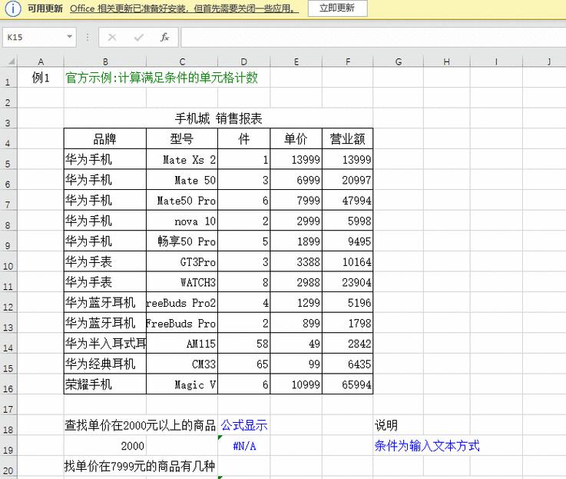Click the 手机城 销售报表 title cell

[218, 118]
